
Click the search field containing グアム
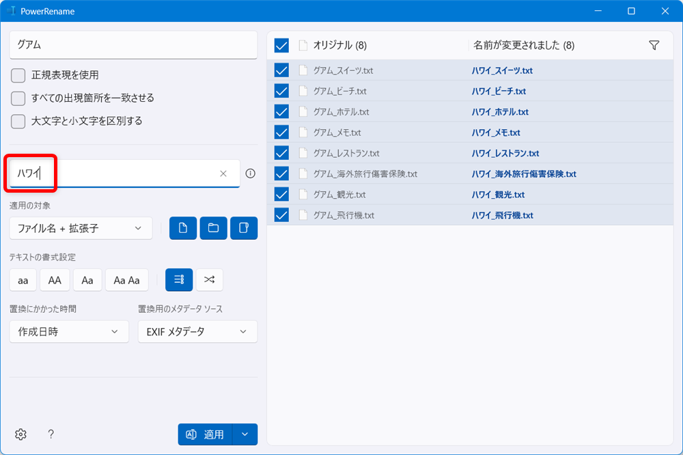[x=133, y=44]
